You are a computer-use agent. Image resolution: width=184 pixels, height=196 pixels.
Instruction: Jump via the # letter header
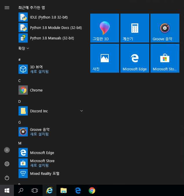coord(19,60)
